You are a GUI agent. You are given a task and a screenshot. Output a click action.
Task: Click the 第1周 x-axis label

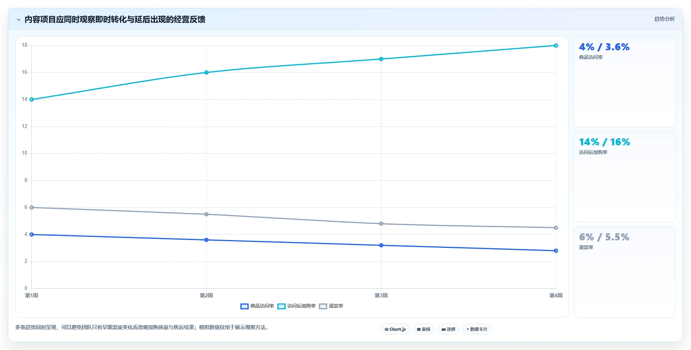(32, 295)
